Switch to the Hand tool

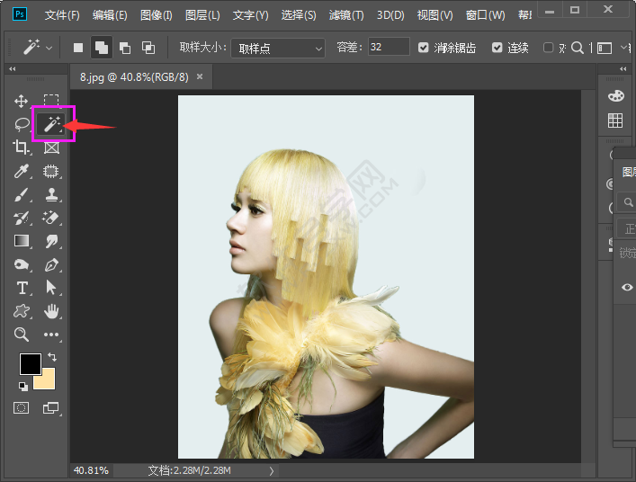point(51,311)
